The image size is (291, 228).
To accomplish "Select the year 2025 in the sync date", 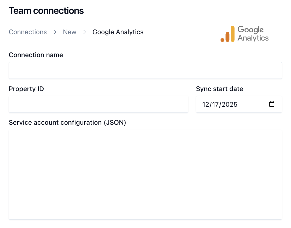I will (x=230, y=105).
